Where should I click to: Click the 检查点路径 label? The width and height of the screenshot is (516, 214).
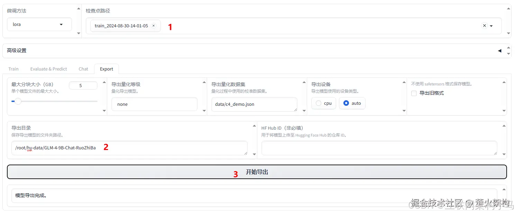[x=98, y=11]
